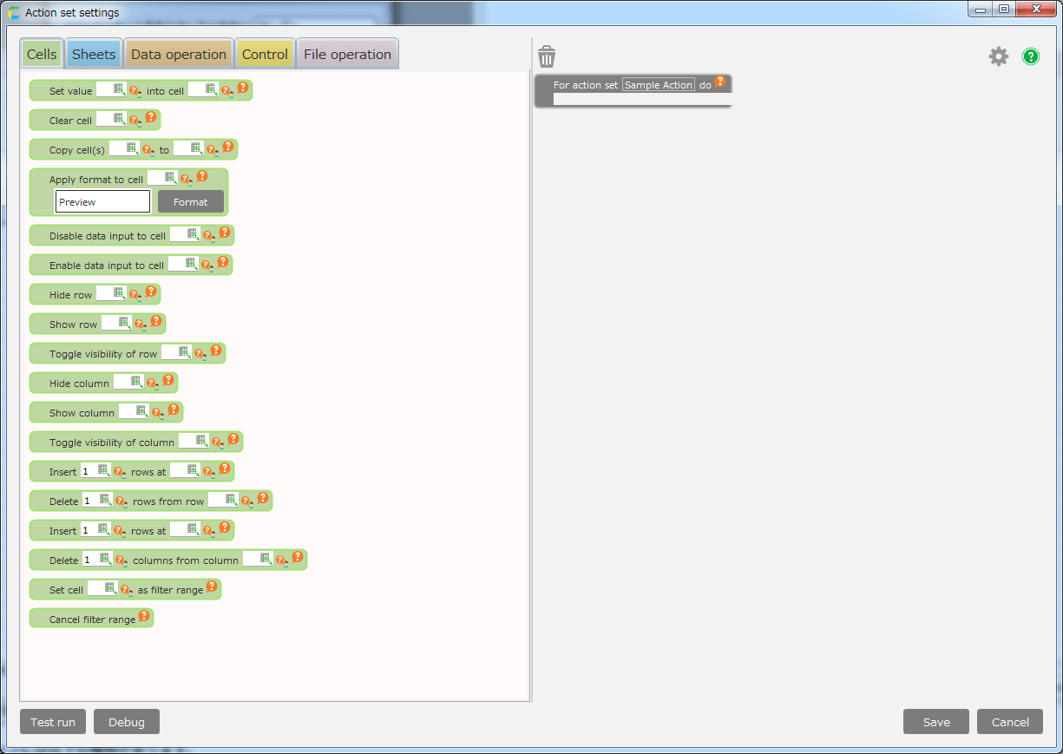Click help icon on Cancel filter range block
The image size is (1063, 754).
144,615
